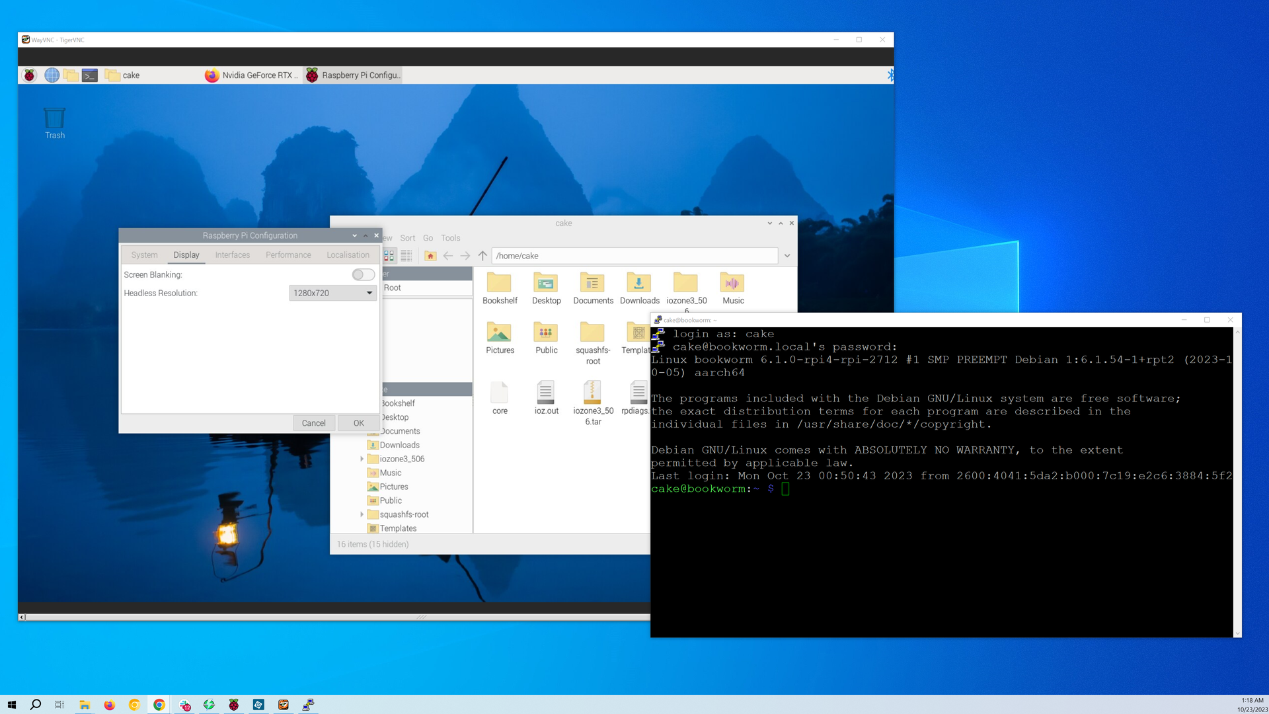Open the Go menu in file manager
The width and height of the screenshot is (1269, 714).
[x=428, y=238]
